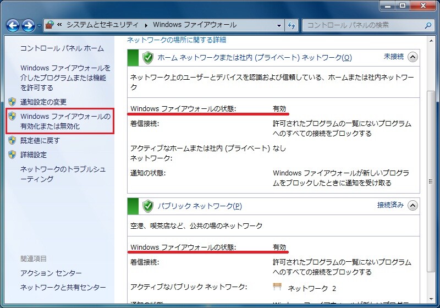The image size is (440, 308).
Task: Open ネットワークの場所に関する詳細 link
Action: pos(177,40)
